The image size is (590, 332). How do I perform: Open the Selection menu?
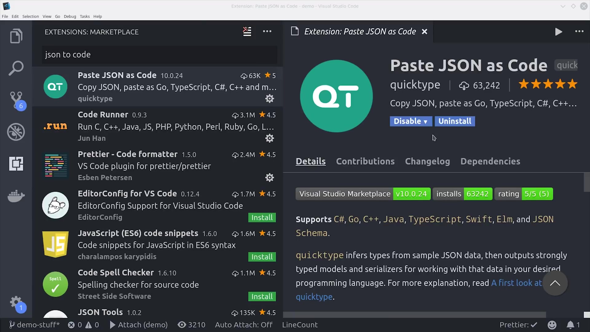(x=30, y=16)
